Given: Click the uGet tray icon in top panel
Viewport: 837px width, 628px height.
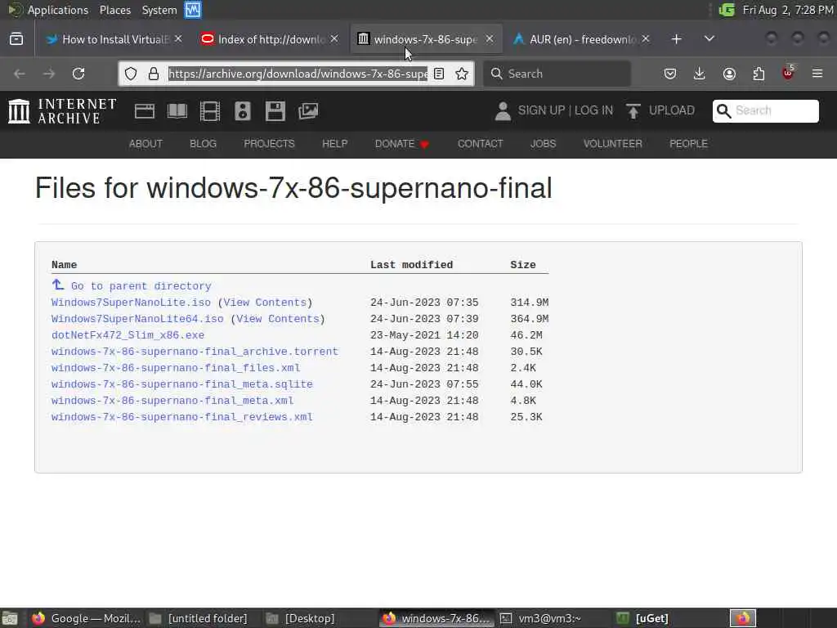Looking at the screenshot, I should pos(727,10).
